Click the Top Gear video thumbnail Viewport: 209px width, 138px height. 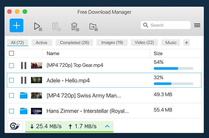pos(36,65)
